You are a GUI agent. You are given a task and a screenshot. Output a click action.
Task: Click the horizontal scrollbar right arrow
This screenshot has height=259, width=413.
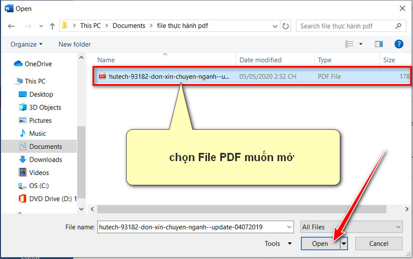pyautogui.click(x=407, y=210)
